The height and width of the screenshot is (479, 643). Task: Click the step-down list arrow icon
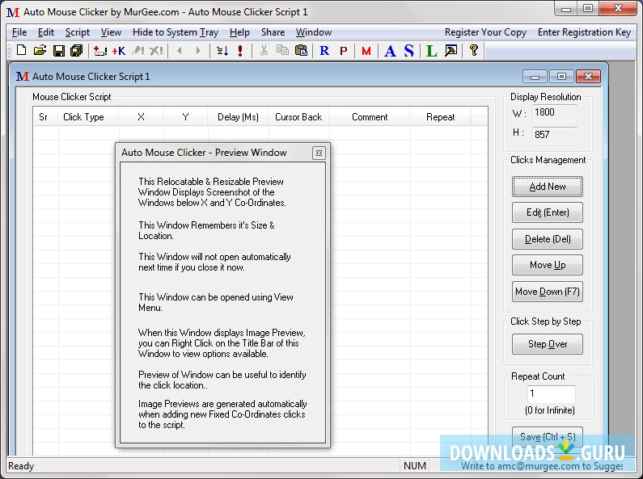[x=222, y=51]
